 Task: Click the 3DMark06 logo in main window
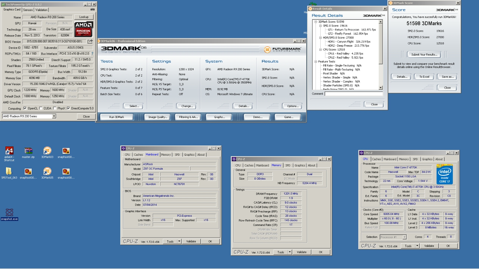(x=124, y=49)
